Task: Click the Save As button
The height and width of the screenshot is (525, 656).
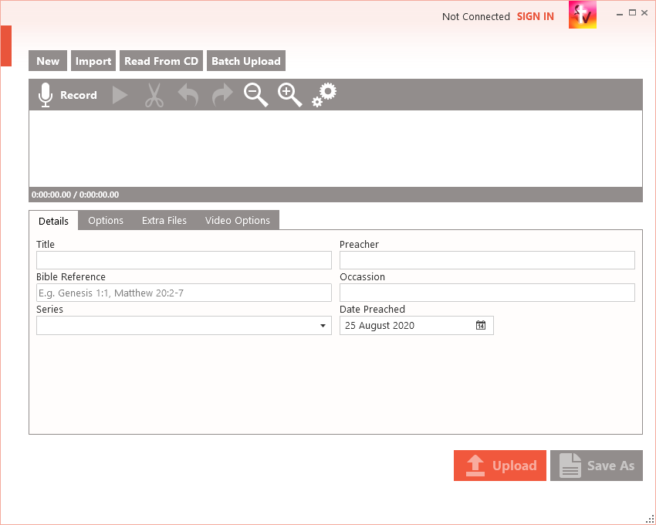Action: click(x=597, y=466)
